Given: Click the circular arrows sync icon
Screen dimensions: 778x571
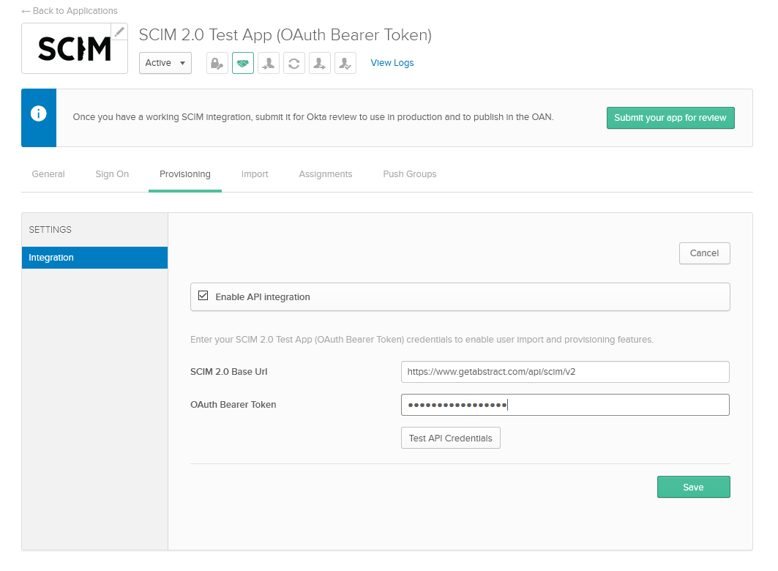Looking at the screenshot, I should point(294,64).
